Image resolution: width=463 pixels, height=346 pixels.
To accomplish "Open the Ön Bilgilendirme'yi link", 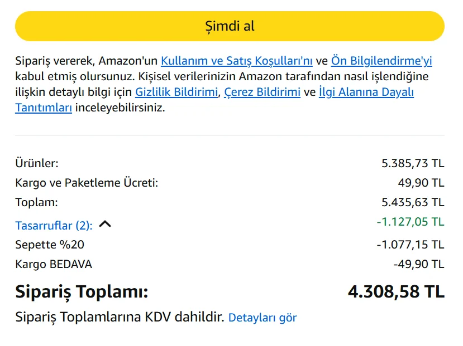I will tap(381, 61).
